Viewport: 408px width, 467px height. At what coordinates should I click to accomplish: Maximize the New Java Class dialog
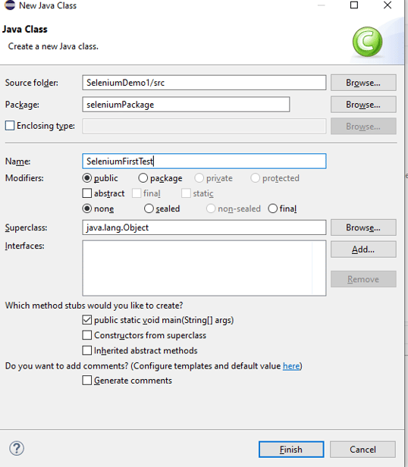353,5
